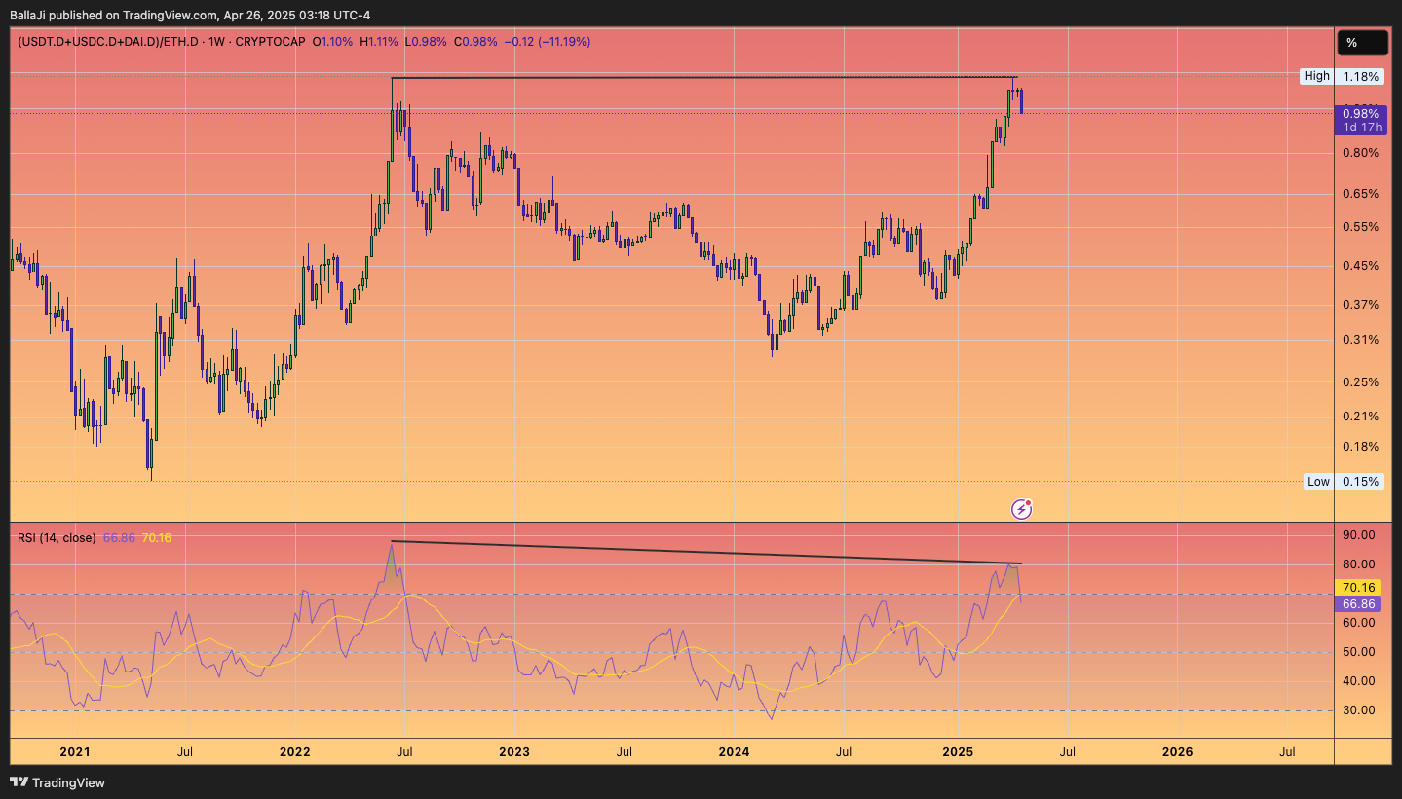Click the 2026 time axis label
The image size is (1402, 799).
(x=1178, y=752)
